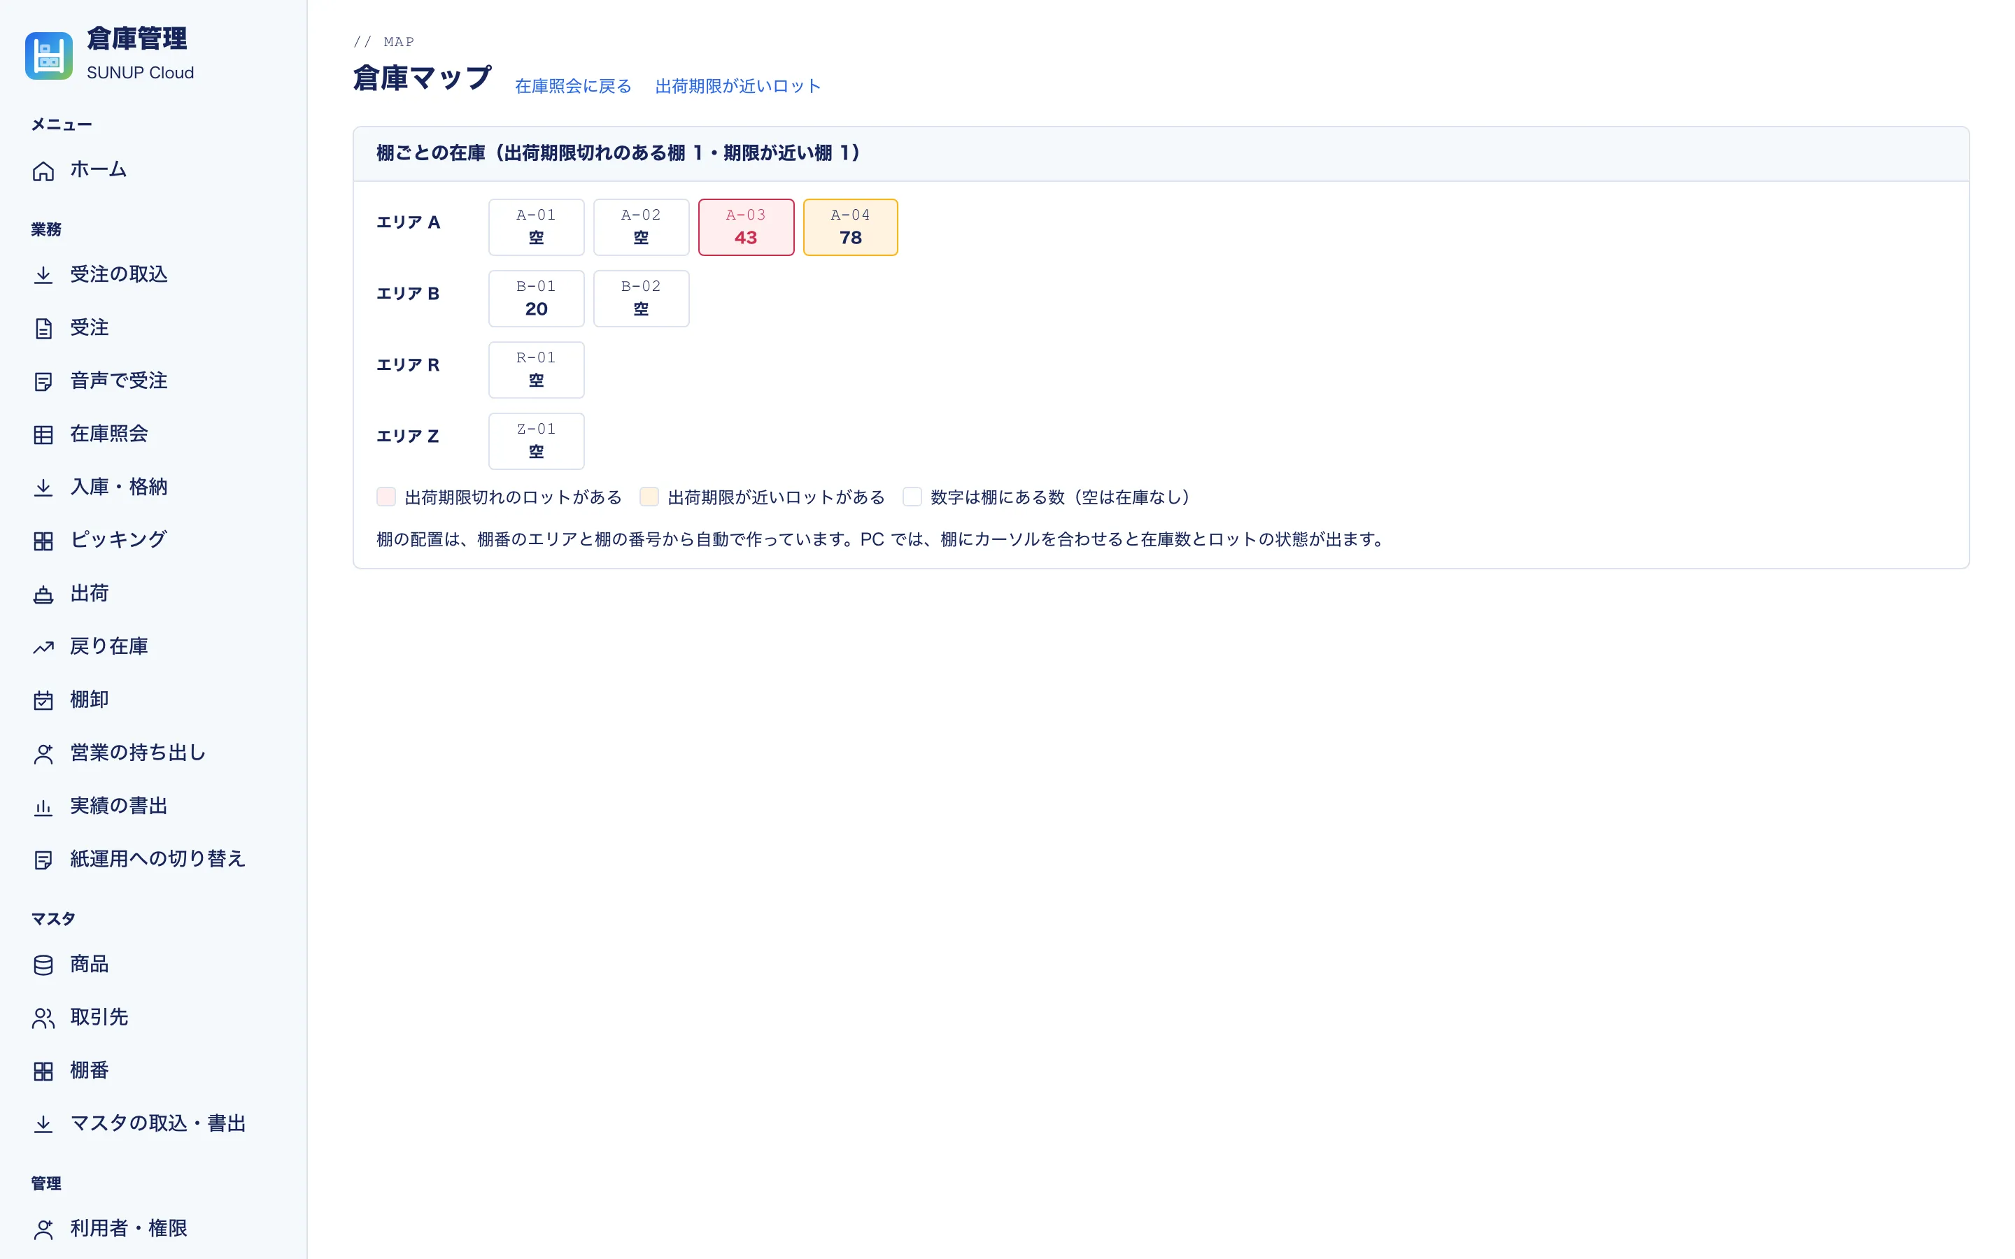Click the SUNUP Cloud subtitle text
The height and width of the screenshot is (1259, 2015).
pyautogui.click(x=140, y=73)
